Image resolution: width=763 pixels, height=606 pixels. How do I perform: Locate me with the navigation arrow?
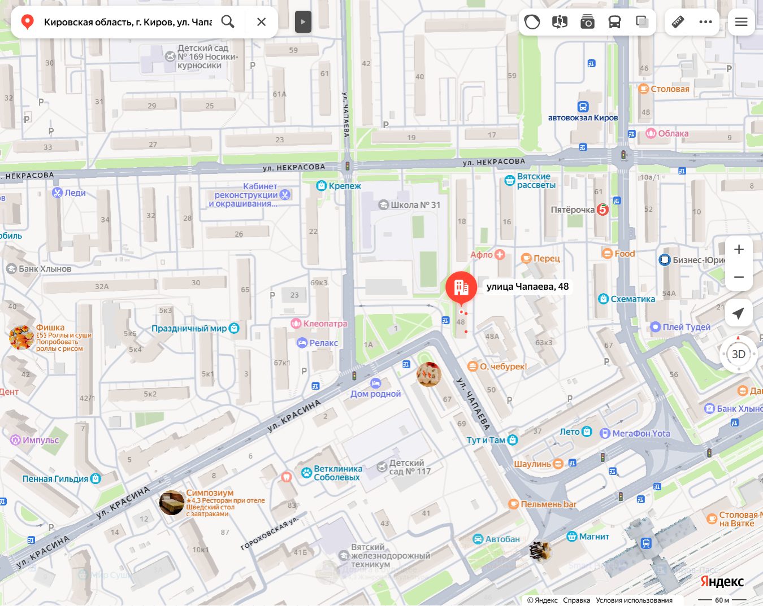click(739, 313)
